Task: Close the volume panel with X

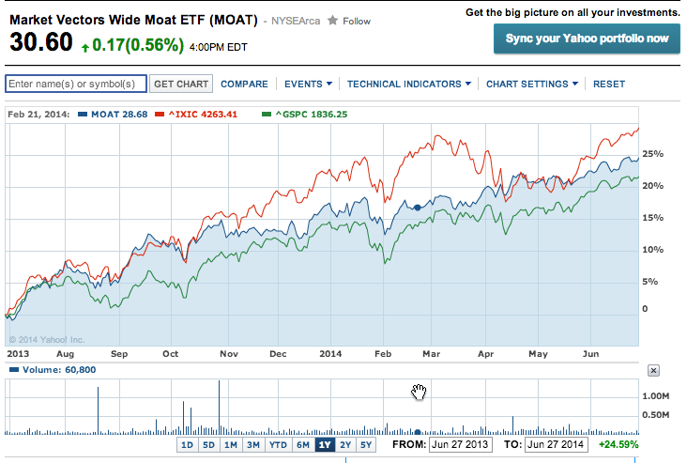Action: click(653, 370)
